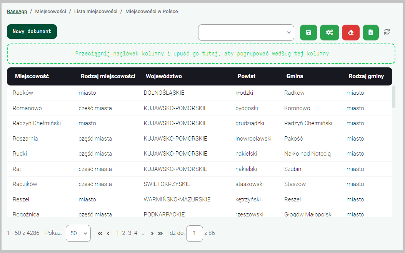Screen dimensions: 405x253
Task: Select page 3 in pagination
Action: [x=130, y=233]
